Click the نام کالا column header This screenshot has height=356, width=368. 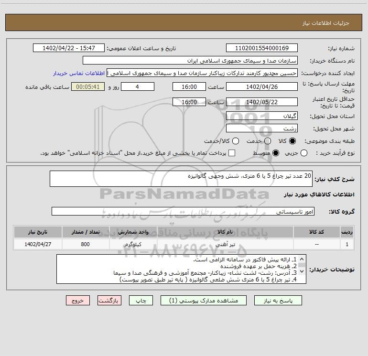click(225, 232)
